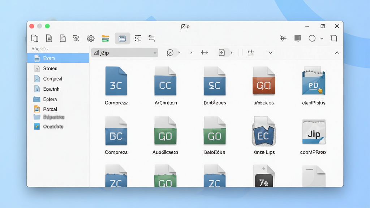The height and width of the screenshot is (208, 370).
Task: Select the green GO file AudSlicasn
Action: pos(165,136)
